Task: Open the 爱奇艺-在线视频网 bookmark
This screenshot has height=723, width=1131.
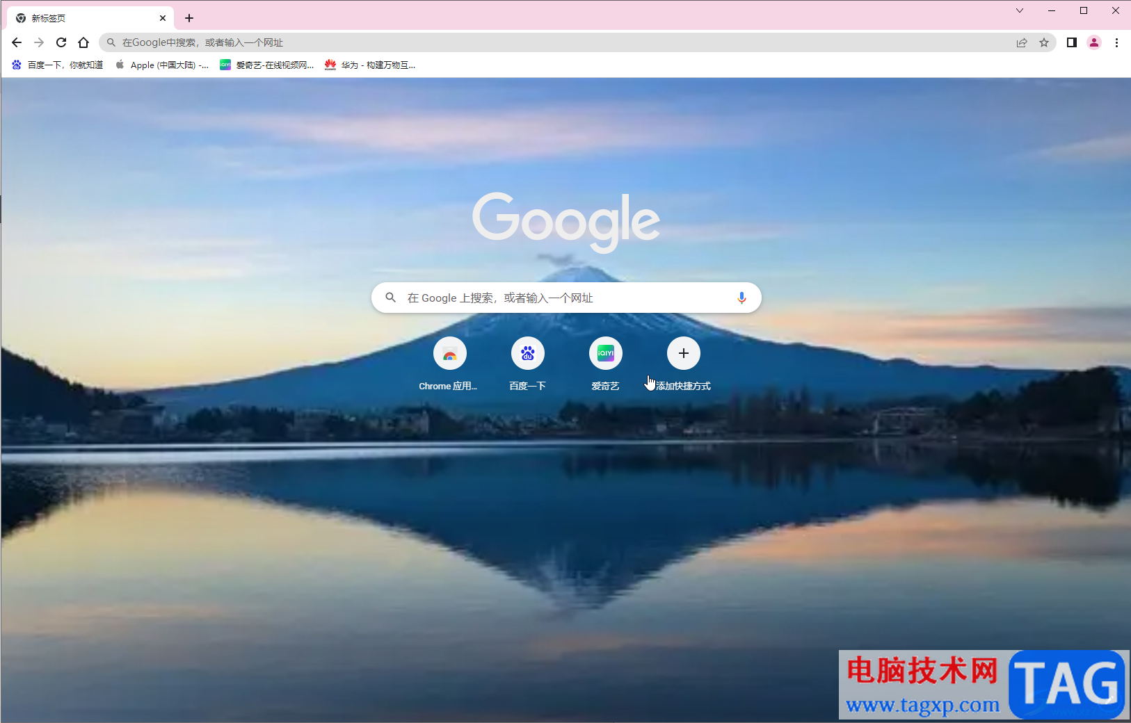Action: 267,65
